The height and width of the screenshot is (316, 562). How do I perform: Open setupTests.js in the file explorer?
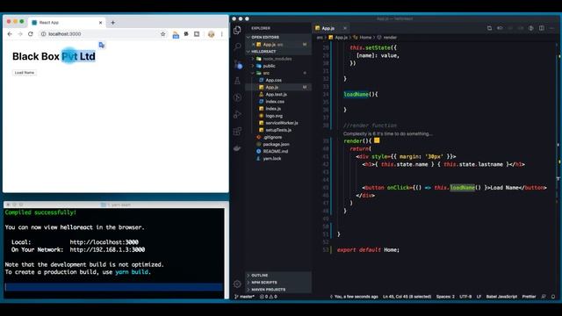pos(278,130)
